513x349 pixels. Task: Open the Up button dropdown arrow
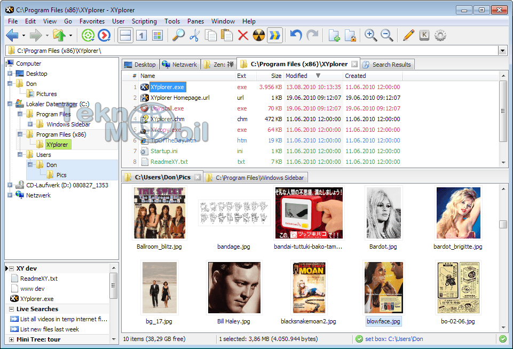coord(70,35)
